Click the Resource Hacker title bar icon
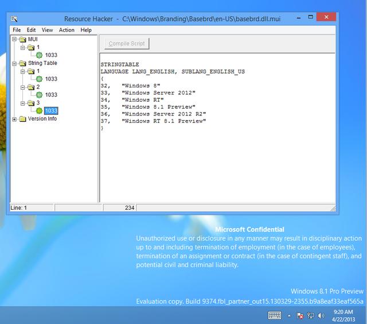This screenshot has height=324, width=367. pyautogui.click(x=14, y=19)
